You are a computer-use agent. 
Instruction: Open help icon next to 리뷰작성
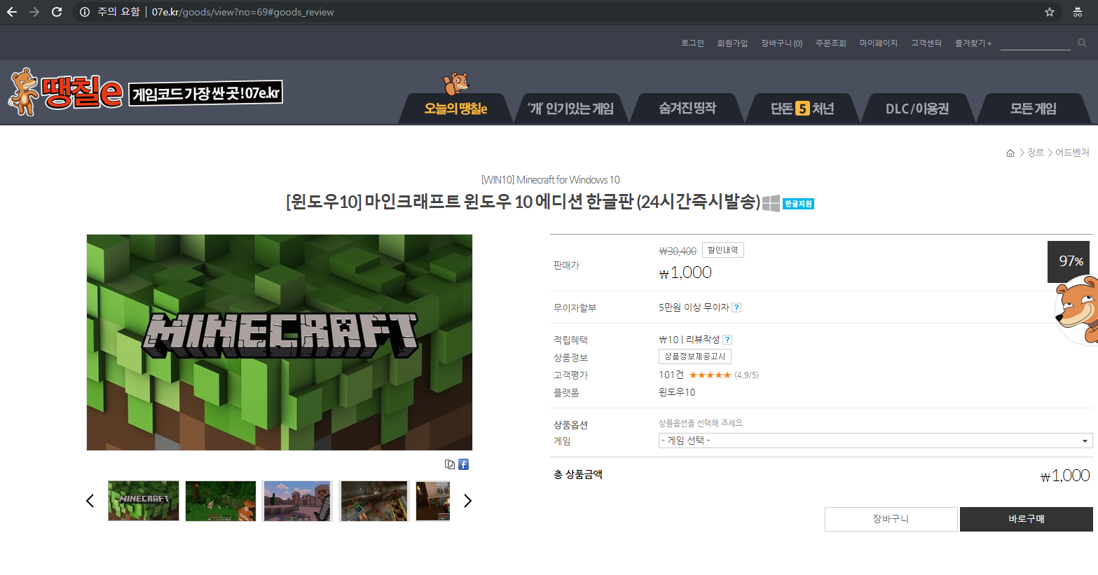point(727,340)
